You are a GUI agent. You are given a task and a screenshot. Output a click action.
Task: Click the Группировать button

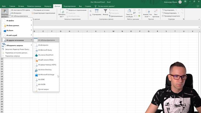(168, 10)
